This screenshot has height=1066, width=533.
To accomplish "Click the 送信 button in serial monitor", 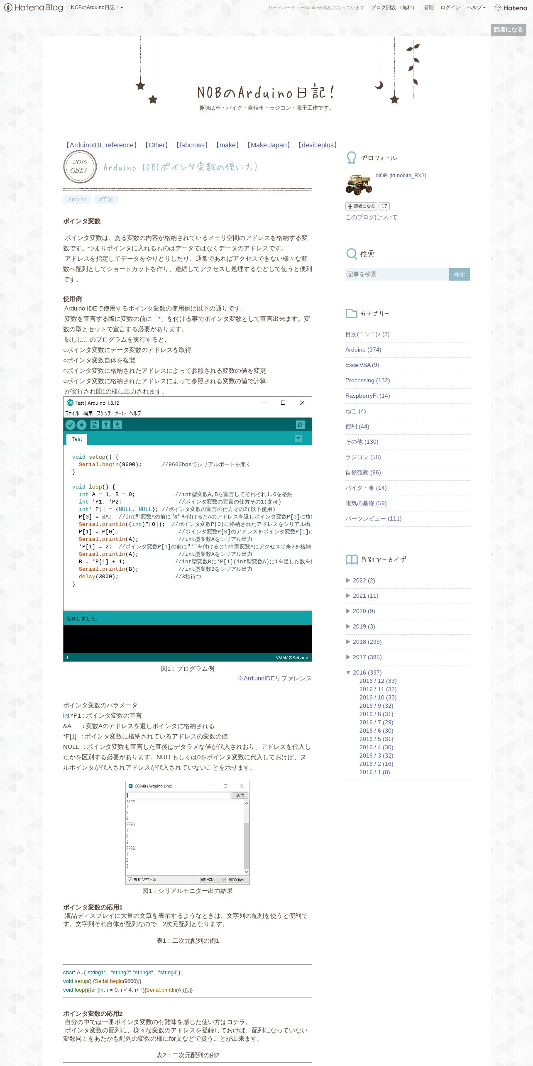I will (240, 795).
